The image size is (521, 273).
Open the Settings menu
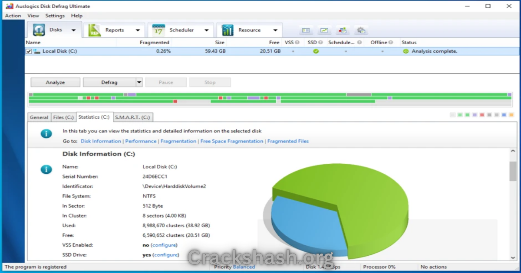pos(55,16)
